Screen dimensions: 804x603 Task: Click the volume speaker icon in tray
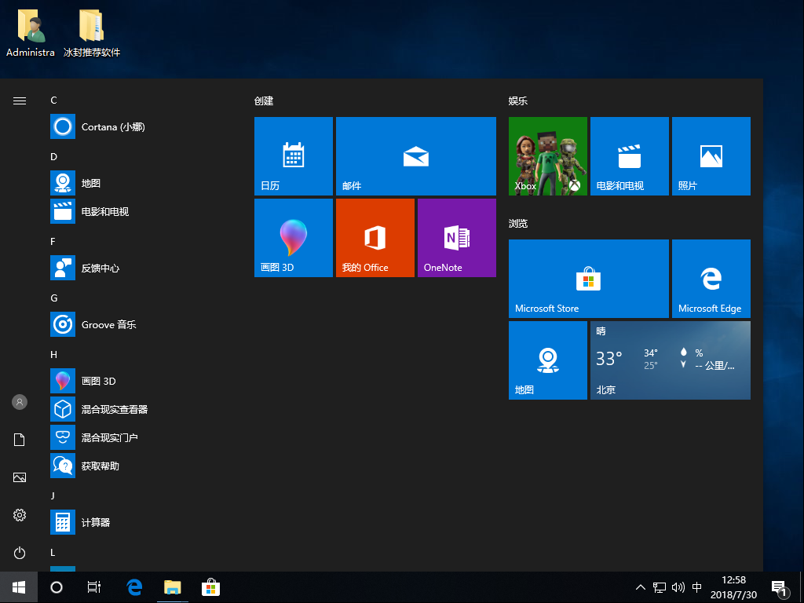click(678, 587)
